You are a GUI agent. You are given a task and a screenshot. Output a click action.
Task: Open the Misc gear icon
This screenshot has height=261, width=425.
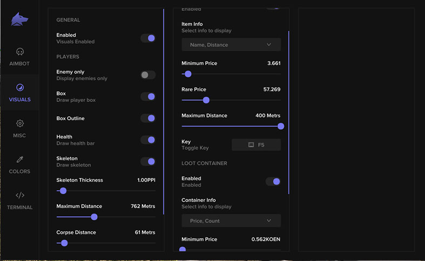point(19,123)
